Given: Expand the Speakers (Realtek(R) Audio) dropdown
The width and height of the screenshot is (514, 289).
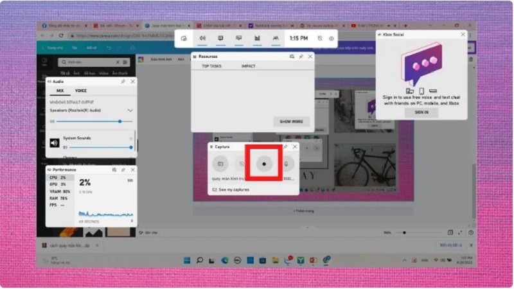Looking at the screenshot, I should click(130, 110).
